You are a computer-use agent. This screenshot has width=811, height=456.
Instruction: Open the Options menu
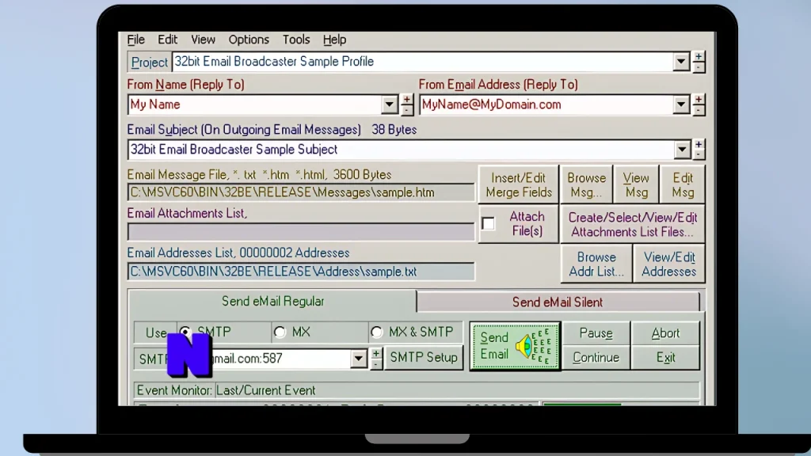coord(249,40)
